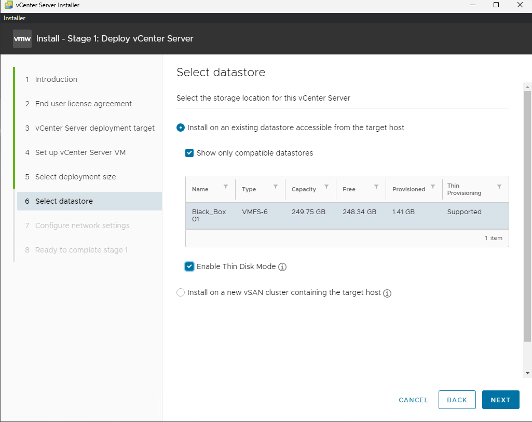Click the Provisioned column filter icon
Viewport: 532px width, 422px height.
pos(433,187)
